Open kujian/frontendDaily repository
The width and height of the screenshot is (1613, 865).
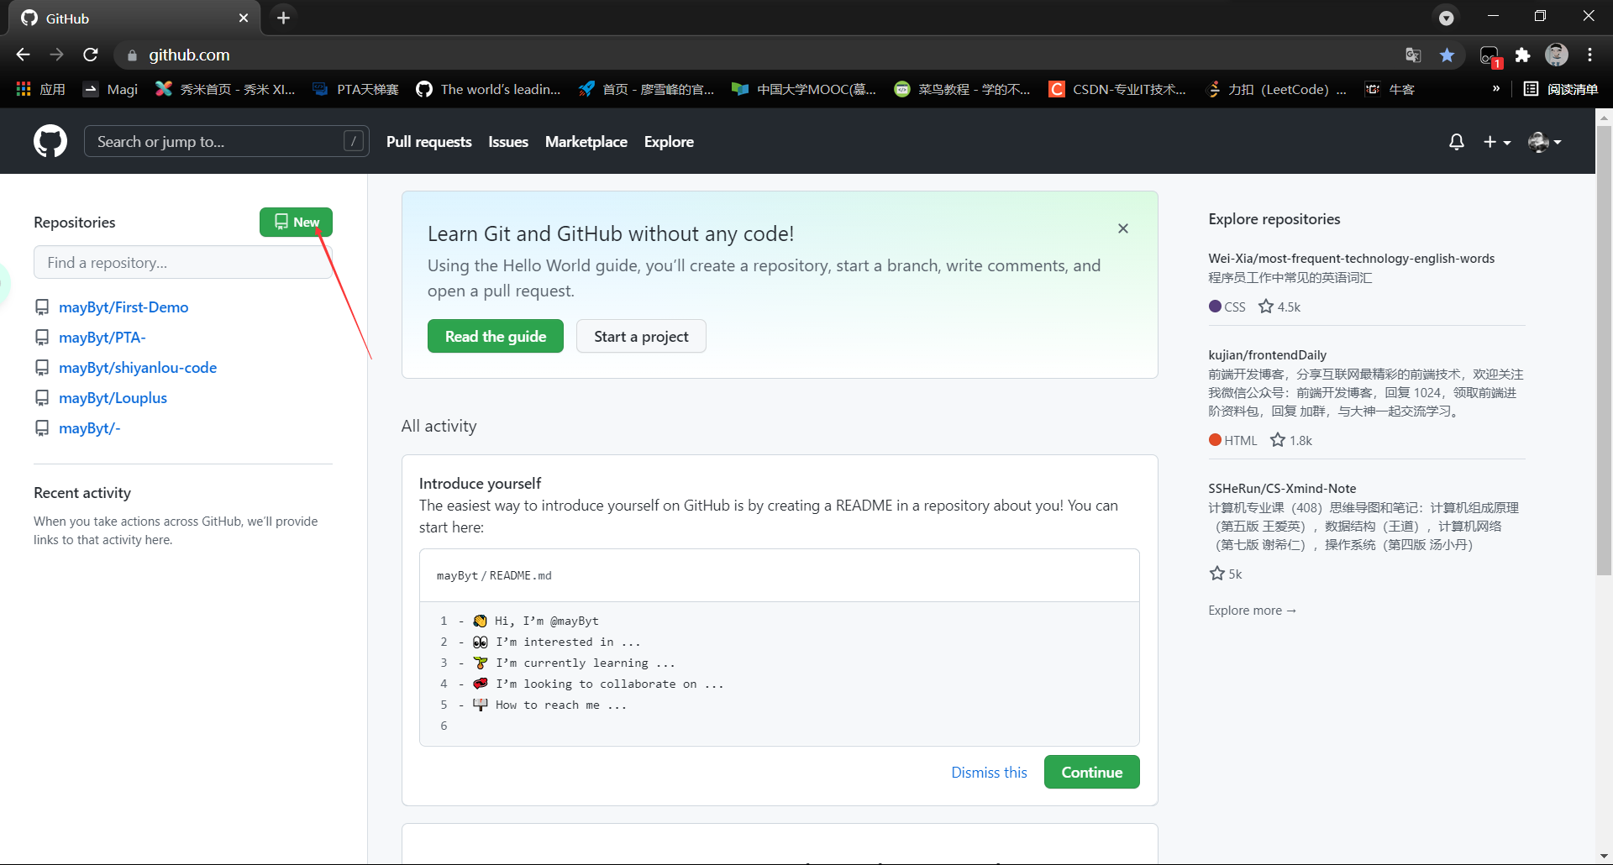1267,355
